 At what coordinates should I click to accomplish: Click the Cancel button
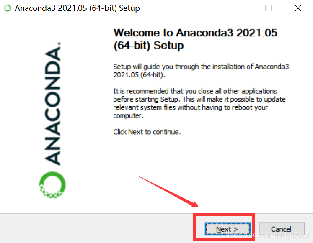pyautogui.click(x=282, y=229)
